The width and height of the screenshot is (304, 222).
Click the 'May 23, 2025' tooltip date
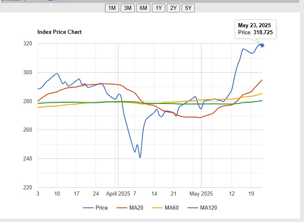(x=255, y=25)
